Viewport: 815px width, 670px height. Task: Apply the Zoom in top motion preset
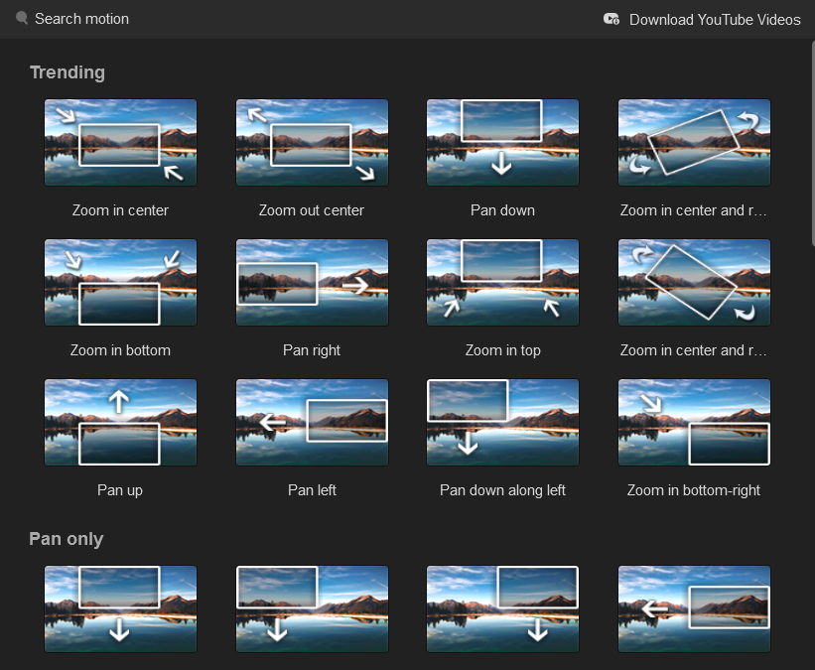[x=502, y=282]
